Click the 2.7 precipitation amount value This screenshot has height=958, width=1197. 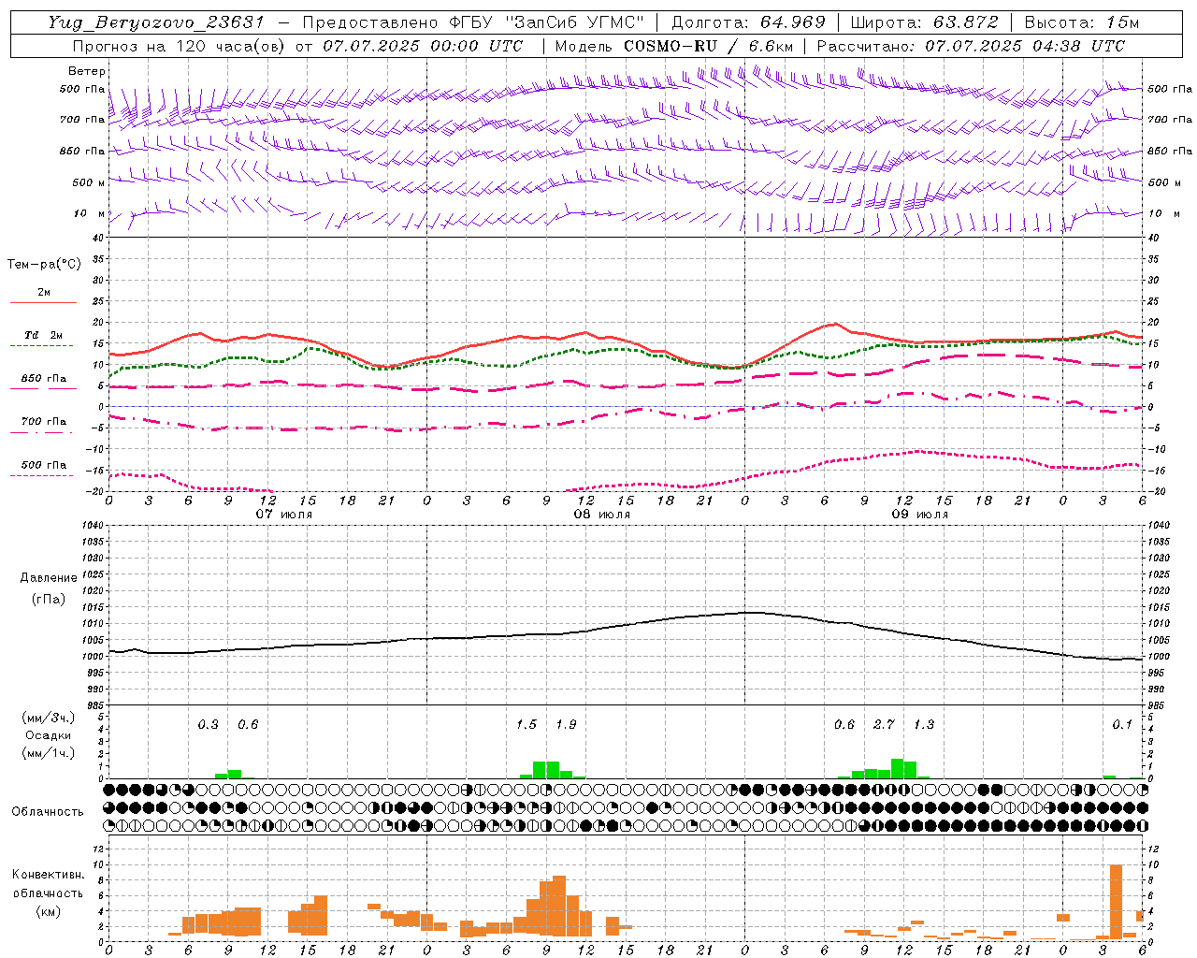pos(884,724)
